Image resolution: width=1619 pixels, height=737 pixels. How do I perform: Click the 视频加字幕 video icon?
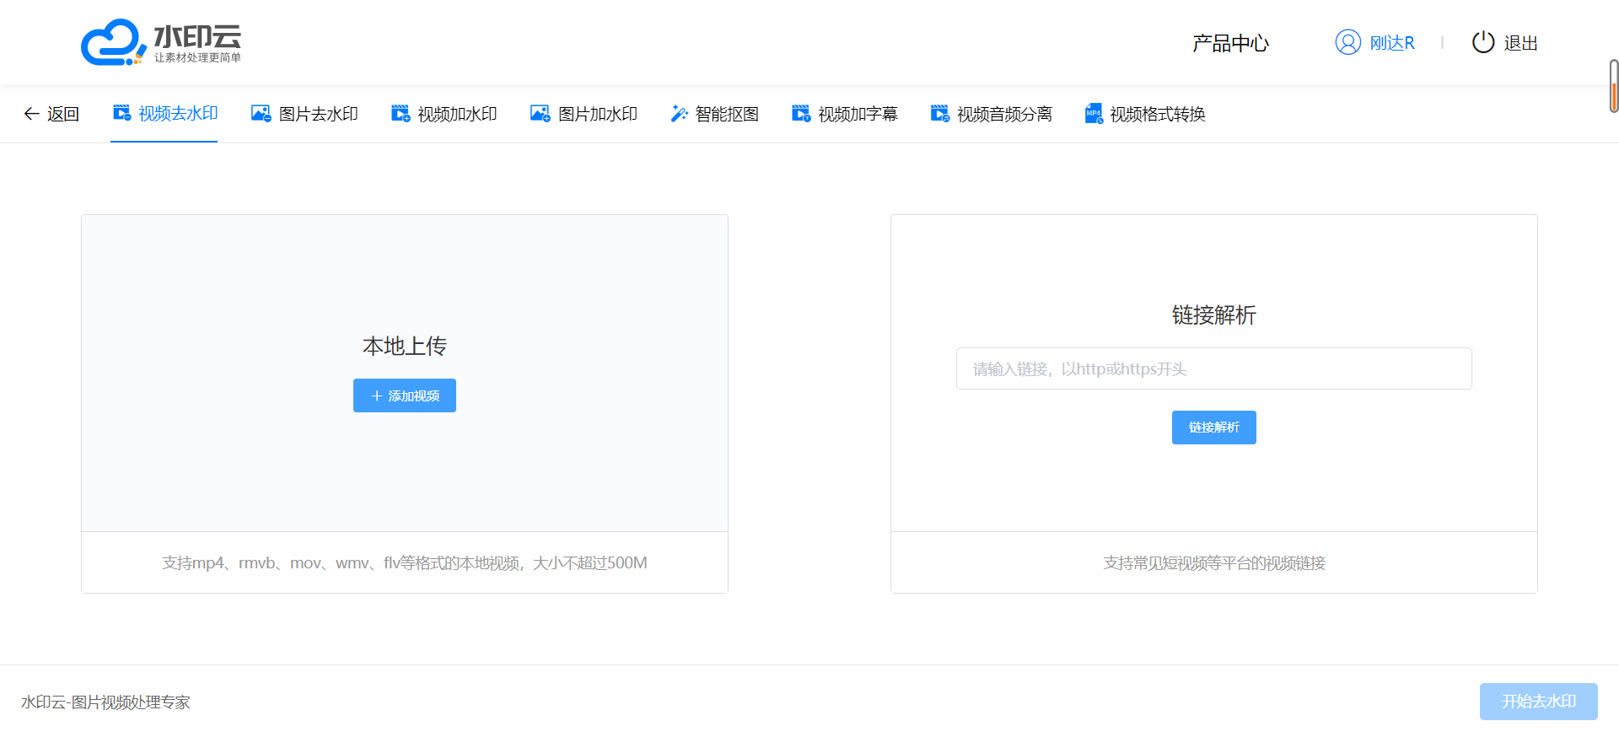tap(801, 113)
